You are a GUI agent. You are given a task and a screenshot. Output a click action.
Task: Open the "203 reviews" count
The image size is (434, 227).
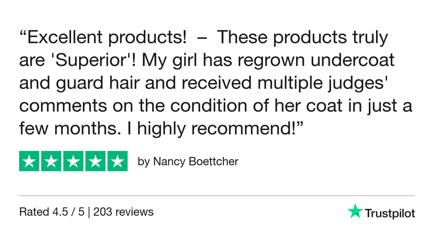(x=123, y=212)
